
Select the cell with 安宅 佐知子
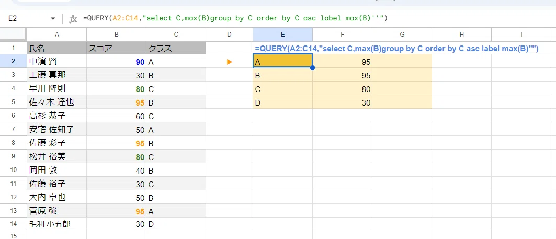coord(56,129)
